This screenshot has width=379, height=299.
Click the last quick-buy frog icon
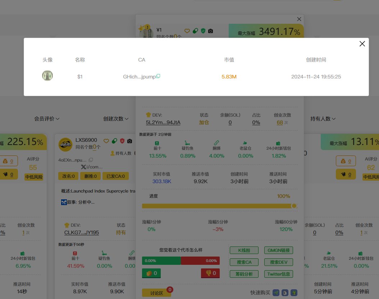tap(294, 293)
